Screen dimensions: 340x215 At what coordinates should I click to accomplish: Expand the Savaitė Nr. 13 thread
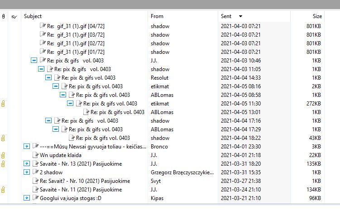click(x=26, y=164)
